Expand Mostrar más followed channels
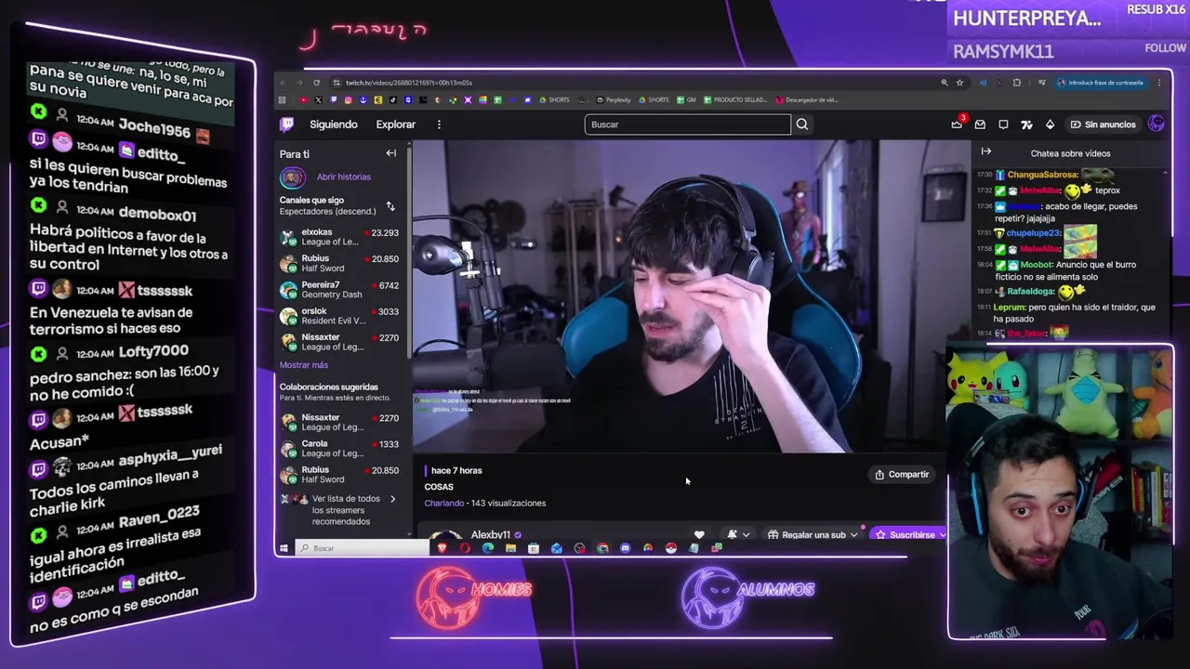 click(x=304, y=365)
